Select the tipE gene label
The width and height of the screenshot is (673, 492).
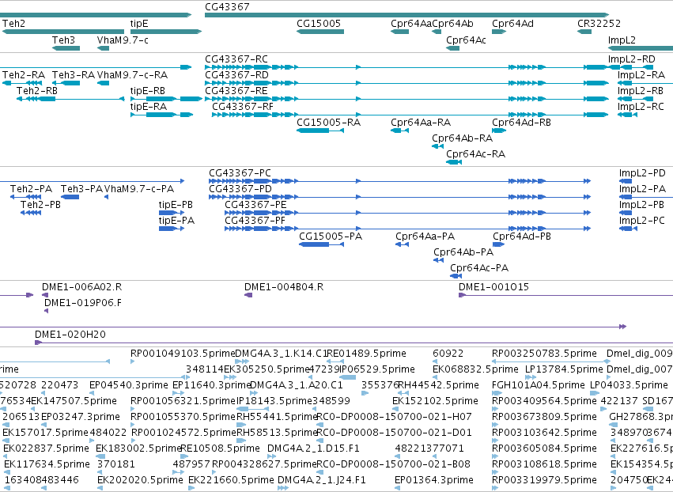139,23
